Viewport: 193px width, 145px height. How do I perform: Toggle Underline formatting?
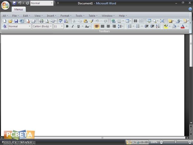point(78,26)
